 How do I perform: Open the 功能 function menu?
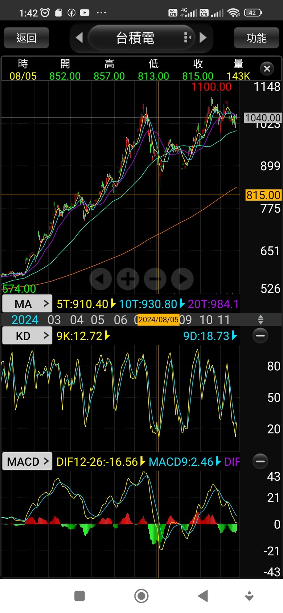pyautogui.click(x=256, y=38)
